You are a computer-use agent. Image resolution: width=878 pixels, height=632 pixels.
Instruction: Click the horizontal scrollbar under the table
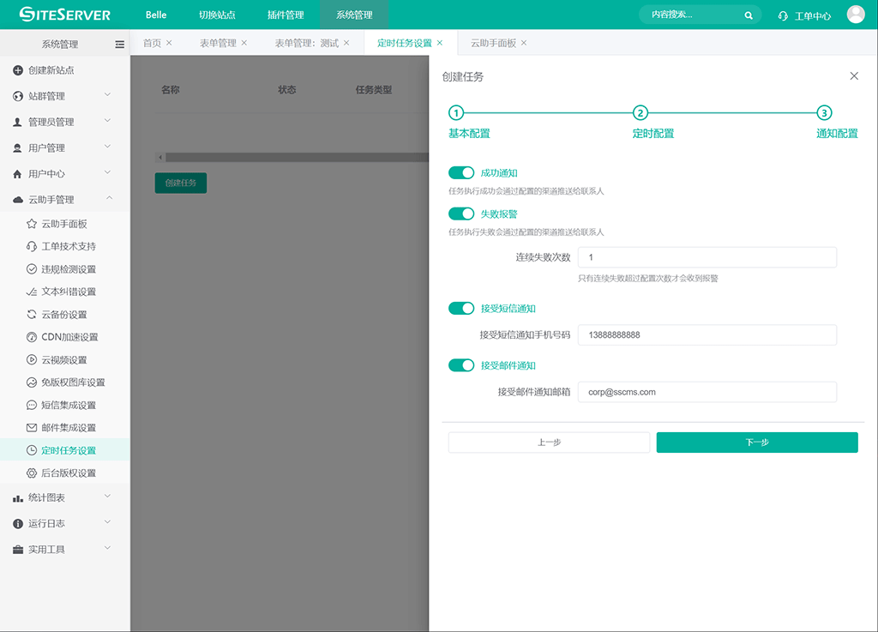[292, 158]
